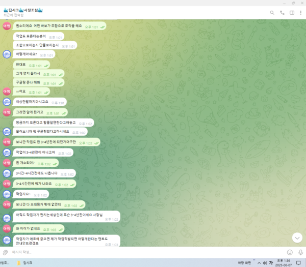Image resolution: width=306 pixels, height=267 pixels.
Task: Open the '딥시크' folder in the taskbar
Action: point(24,263)
